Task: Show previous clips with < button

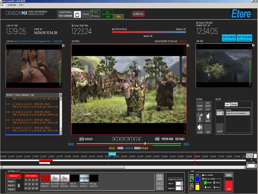Action: (x=160, y=188)
